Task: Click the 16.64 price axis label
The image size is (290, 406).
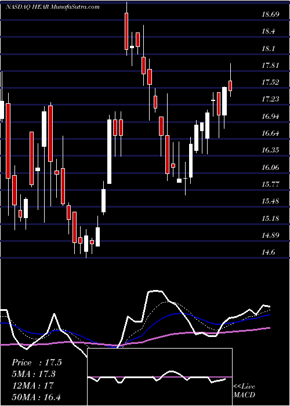Action: [x=270, y=133]
